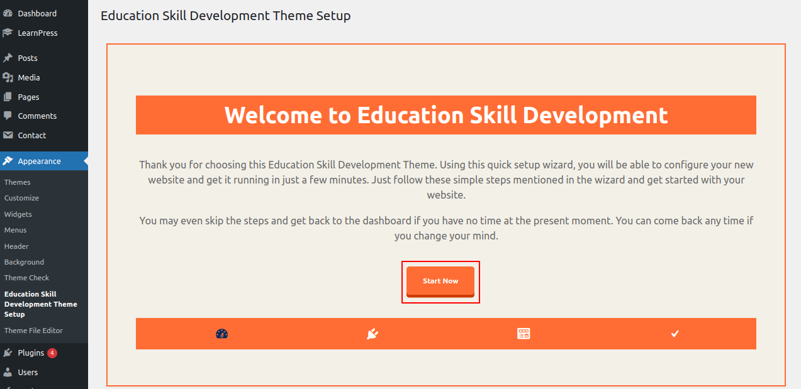The width and height of the screenshot is (801, 389).
Task: Open the Dashboard menu item
Action: pos(37,13)
